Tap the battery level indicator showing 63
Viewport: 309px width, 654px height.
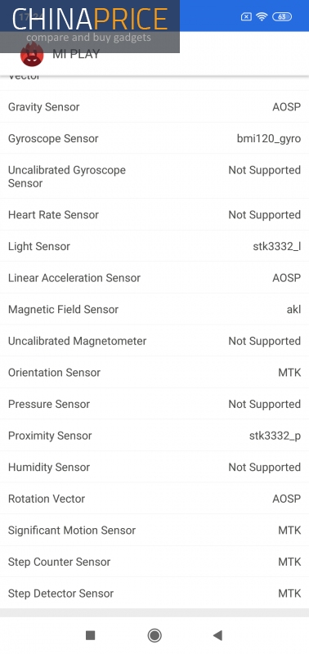click(282, 16)
